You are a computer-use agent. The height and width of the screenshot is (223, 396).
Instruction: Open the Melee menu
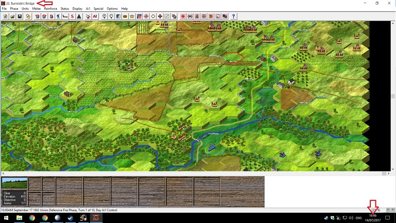pos(37,9)
